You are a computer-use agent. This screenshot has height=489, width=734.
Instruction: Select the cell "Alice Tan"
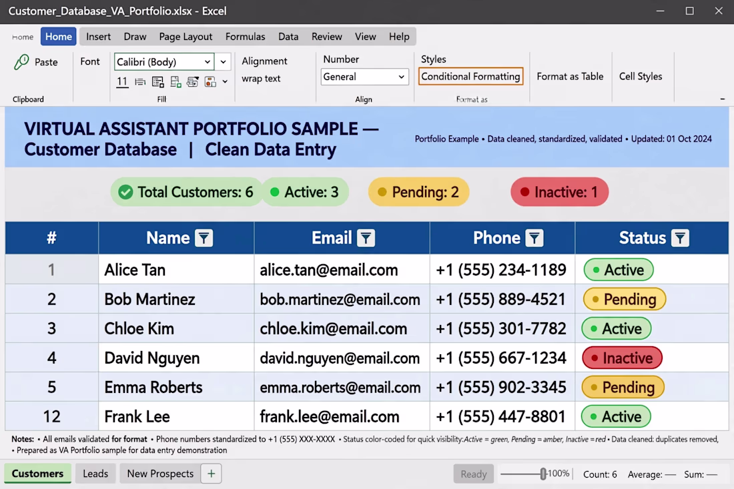click(x=176, y=270)
